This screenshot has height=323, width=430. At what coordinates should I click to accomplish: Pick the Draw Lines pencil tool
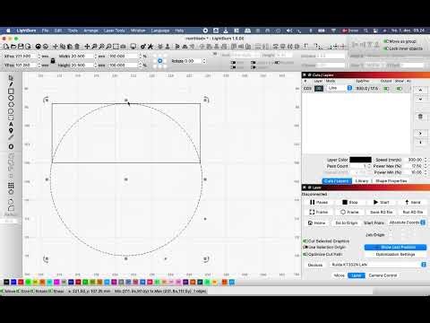(11, 84)
